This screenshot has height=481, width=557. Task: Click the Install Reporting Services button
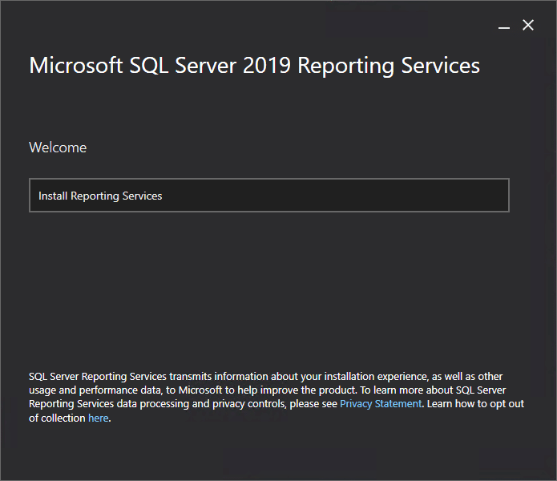point(268,196)
